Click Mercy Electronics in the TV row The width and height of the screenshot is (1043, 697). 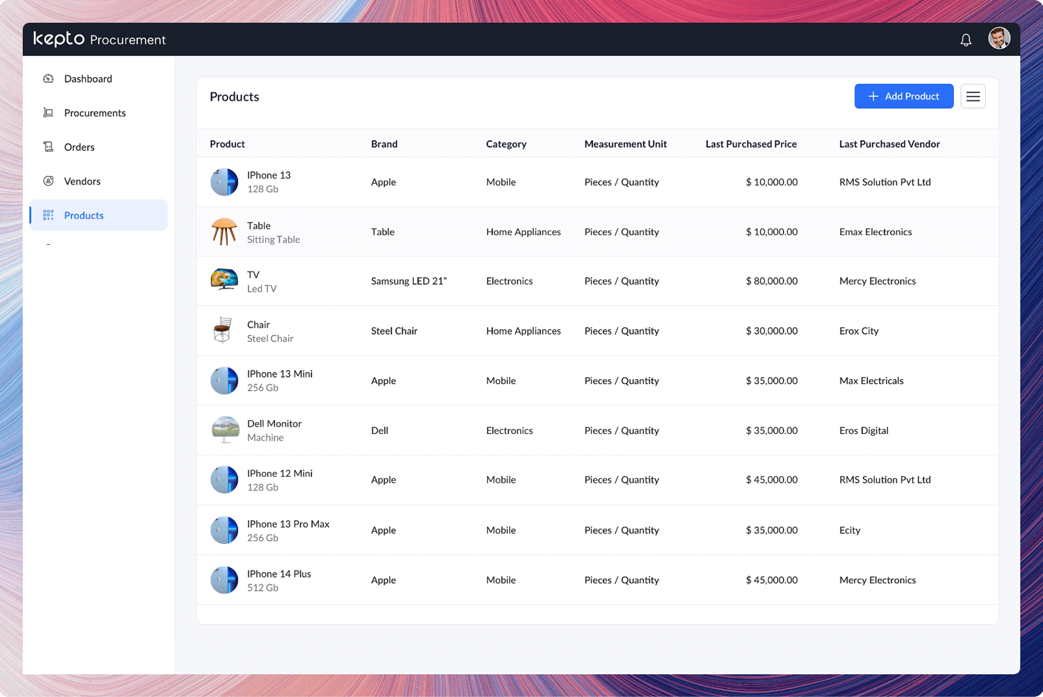pyautogui.click(x=877, y=281)
